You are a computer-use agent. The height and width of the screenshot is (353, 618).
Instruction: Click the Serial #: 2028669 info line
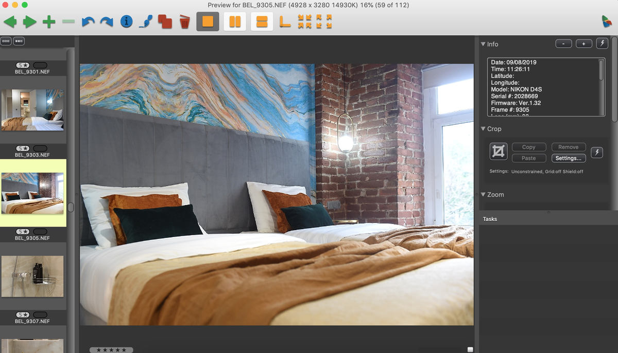514,96
